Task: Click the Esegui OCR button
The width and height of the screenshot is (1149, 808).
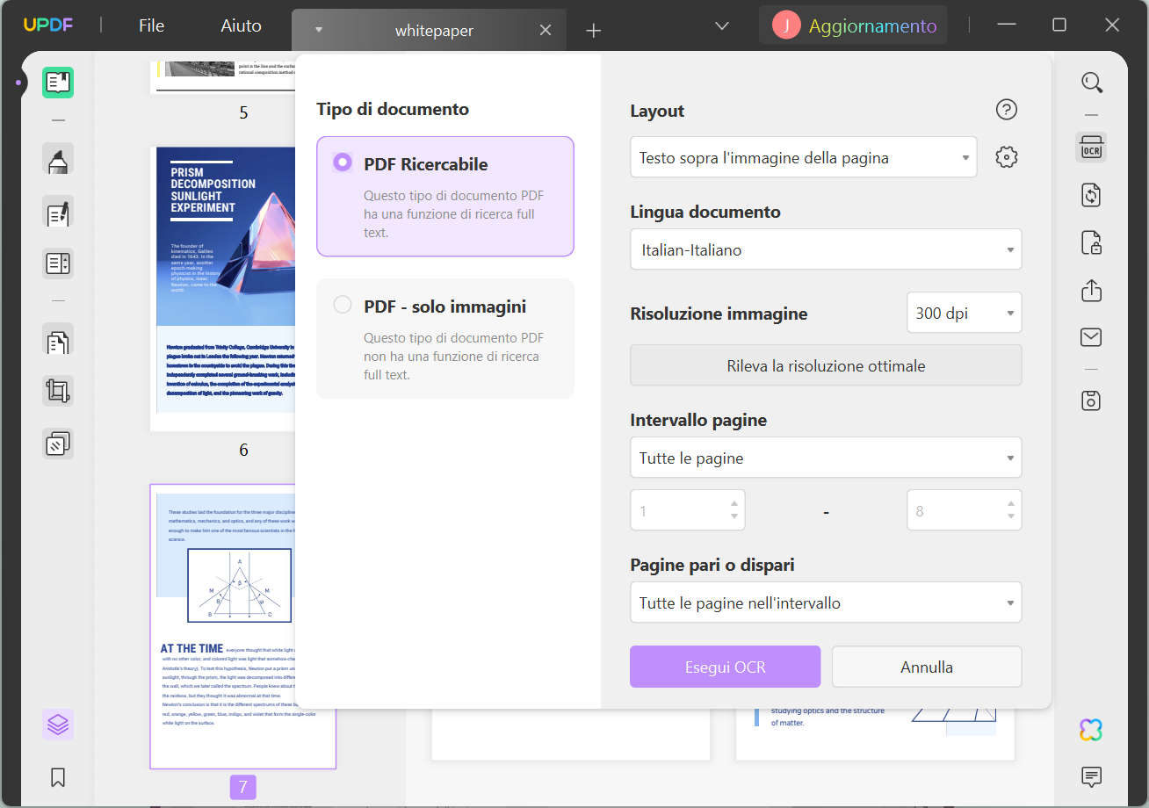Action: pyautogui.click(x=724, y=667)
